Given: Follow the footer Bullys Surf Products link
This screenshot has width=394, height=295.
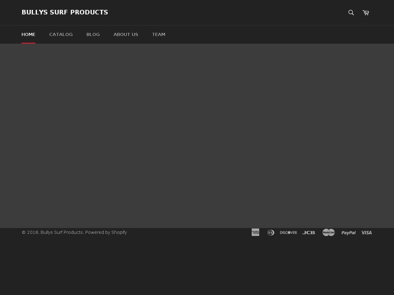Looking at the screenshot, I should [62, 232].
